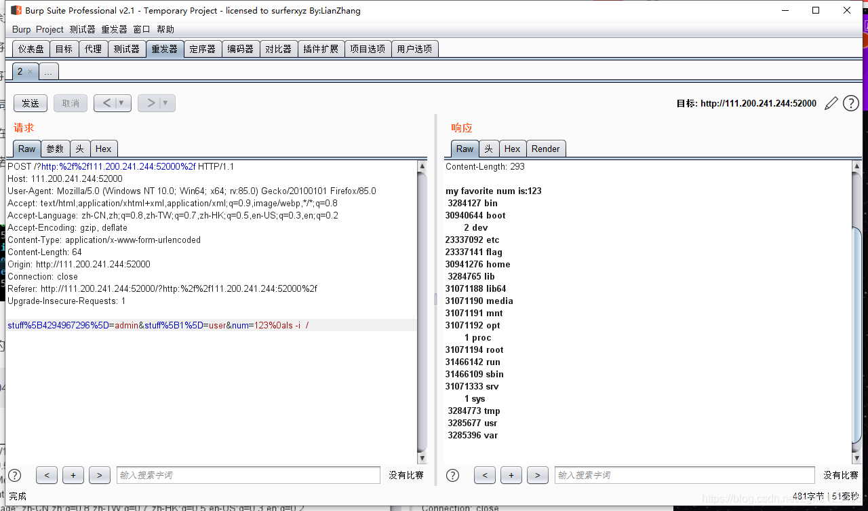
Task: Select the response Raw tab
Action: point(465,149)
